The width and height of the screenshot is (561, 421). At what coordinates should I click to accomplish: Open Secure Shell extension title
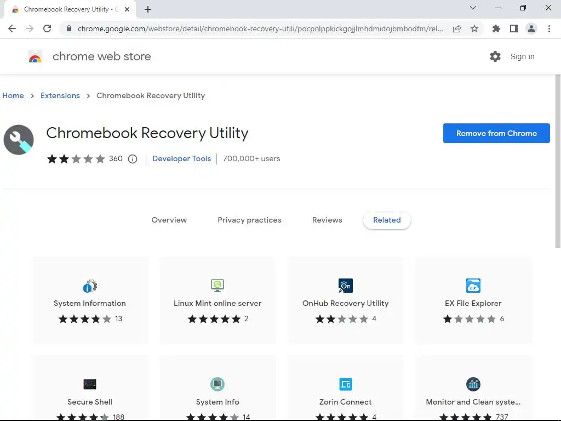pyautogui.click(x=90, y=402)
